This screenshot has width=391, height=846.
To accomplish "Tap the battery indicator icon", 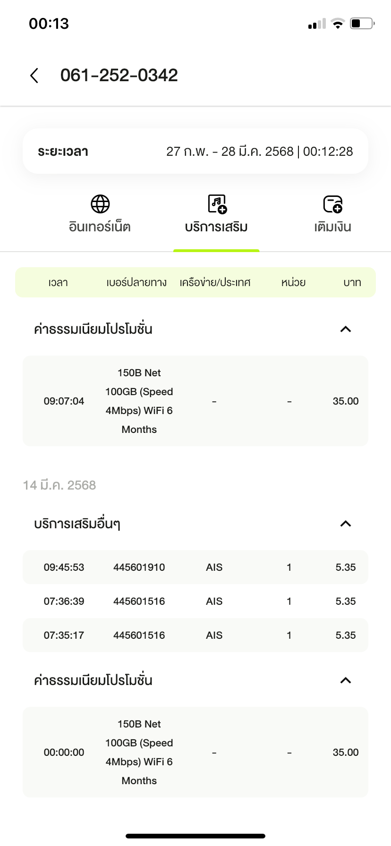I will 362,23.
